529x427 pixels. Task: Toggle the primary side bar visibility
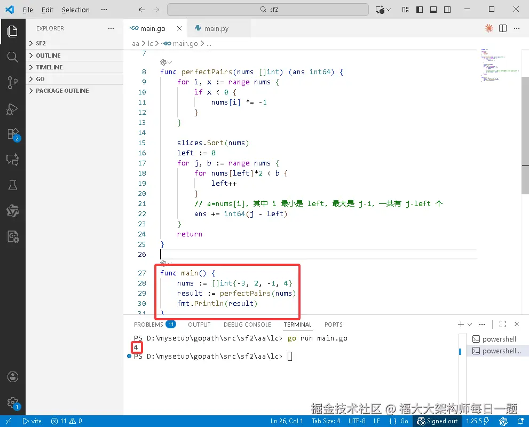[420, 10]
